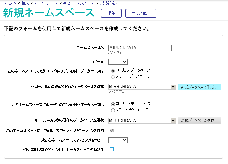Select ローカル・データベース for global default database
This screenshot has width=228, height=164.
point(113,71)
